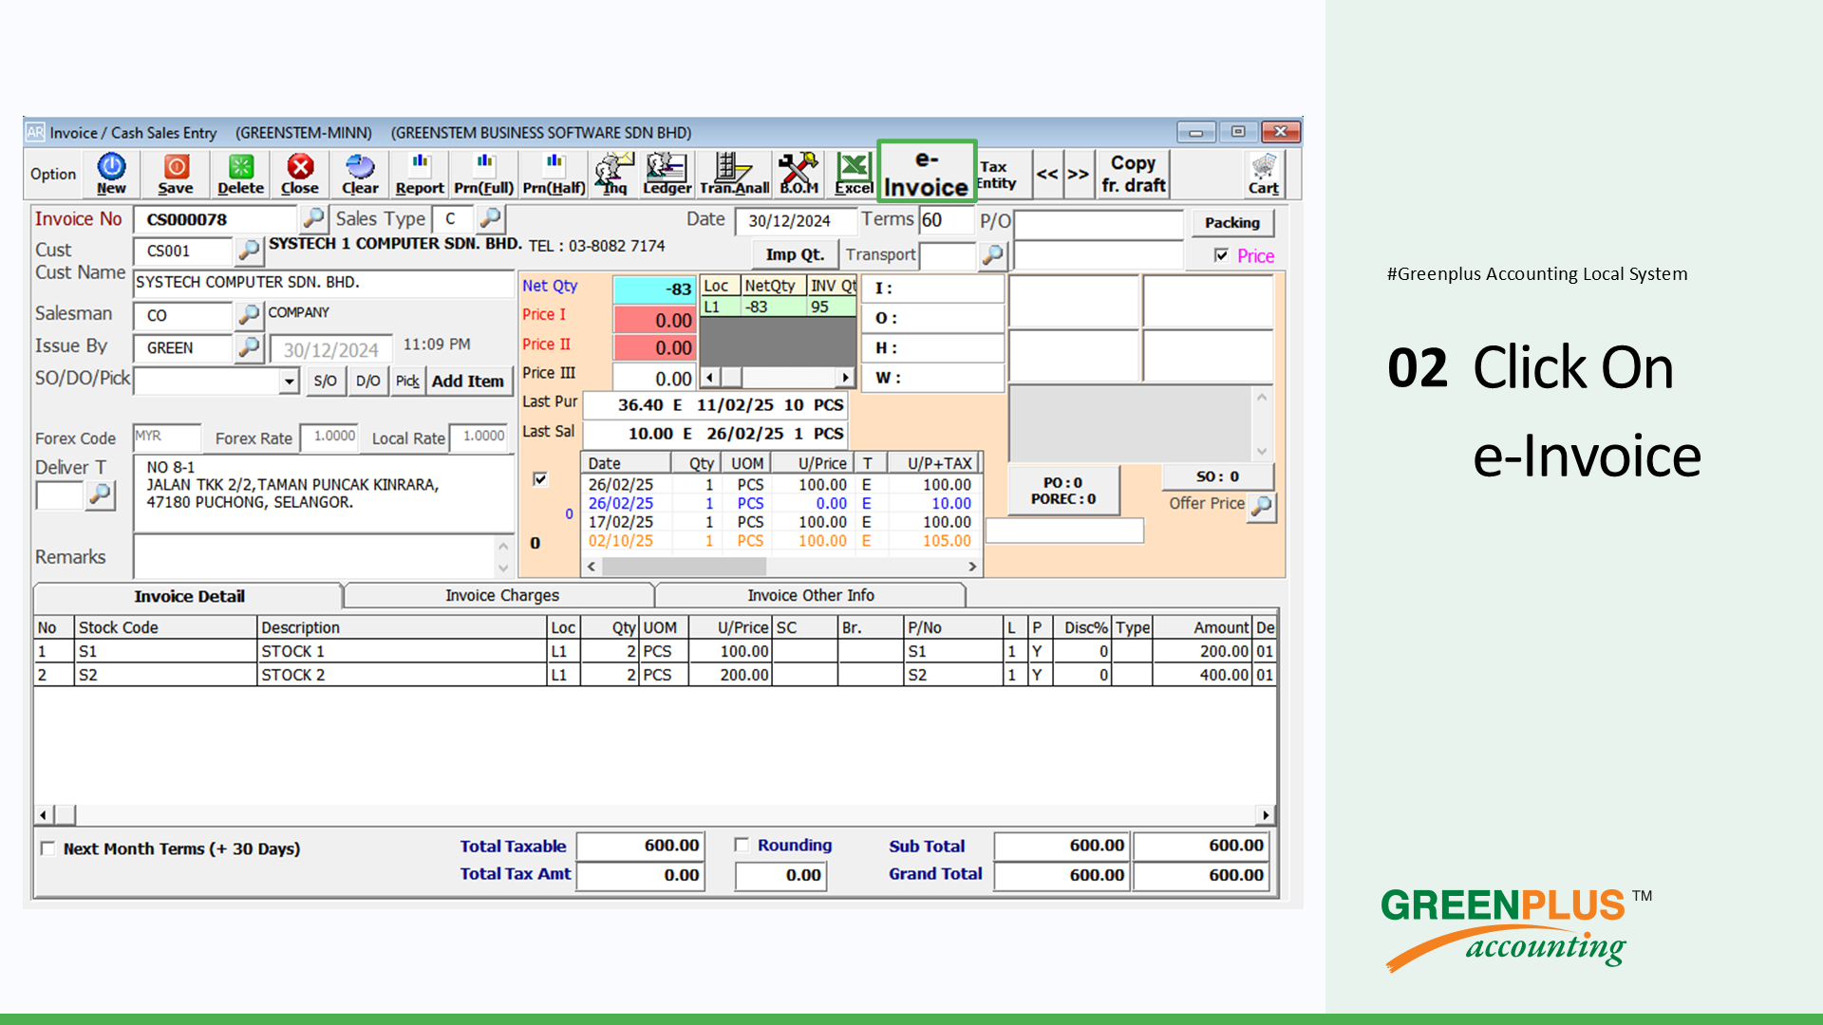Click the e-Invoice toolbar button
This screenshot has width=1823, height=1025.
(x=927, y=173)
